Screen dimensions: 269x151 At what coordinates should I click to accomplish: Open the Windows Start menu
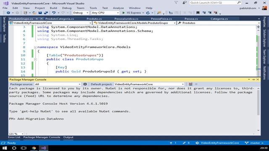(5, 148)
